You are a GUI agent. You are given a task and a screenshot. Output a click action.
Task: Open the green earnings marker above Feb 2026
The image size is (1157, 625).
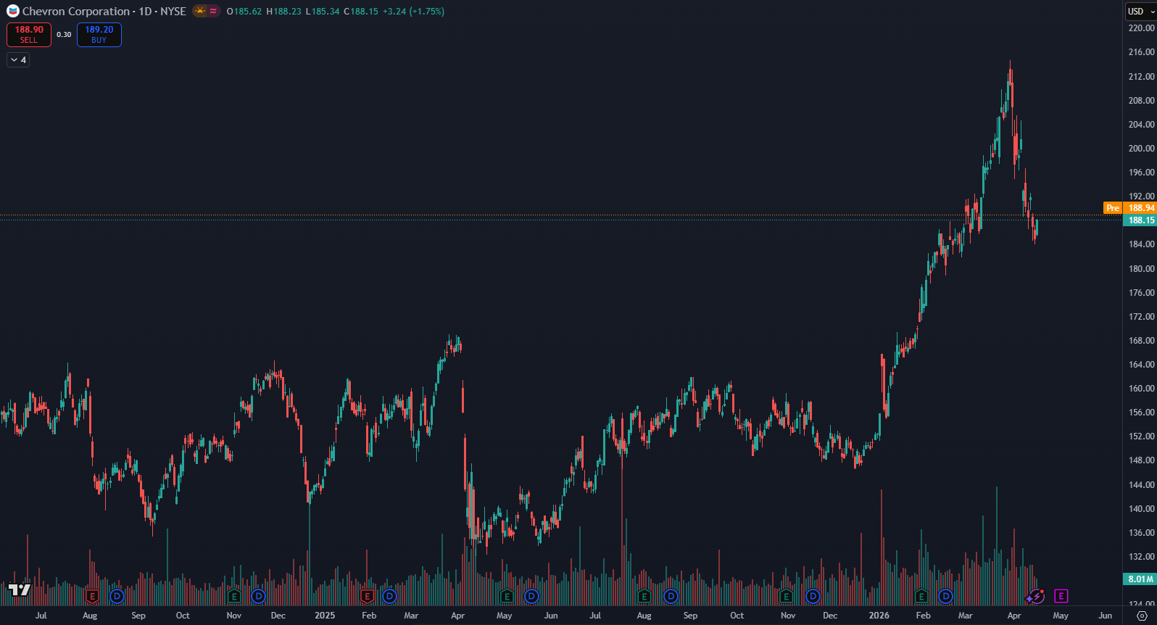921,597
